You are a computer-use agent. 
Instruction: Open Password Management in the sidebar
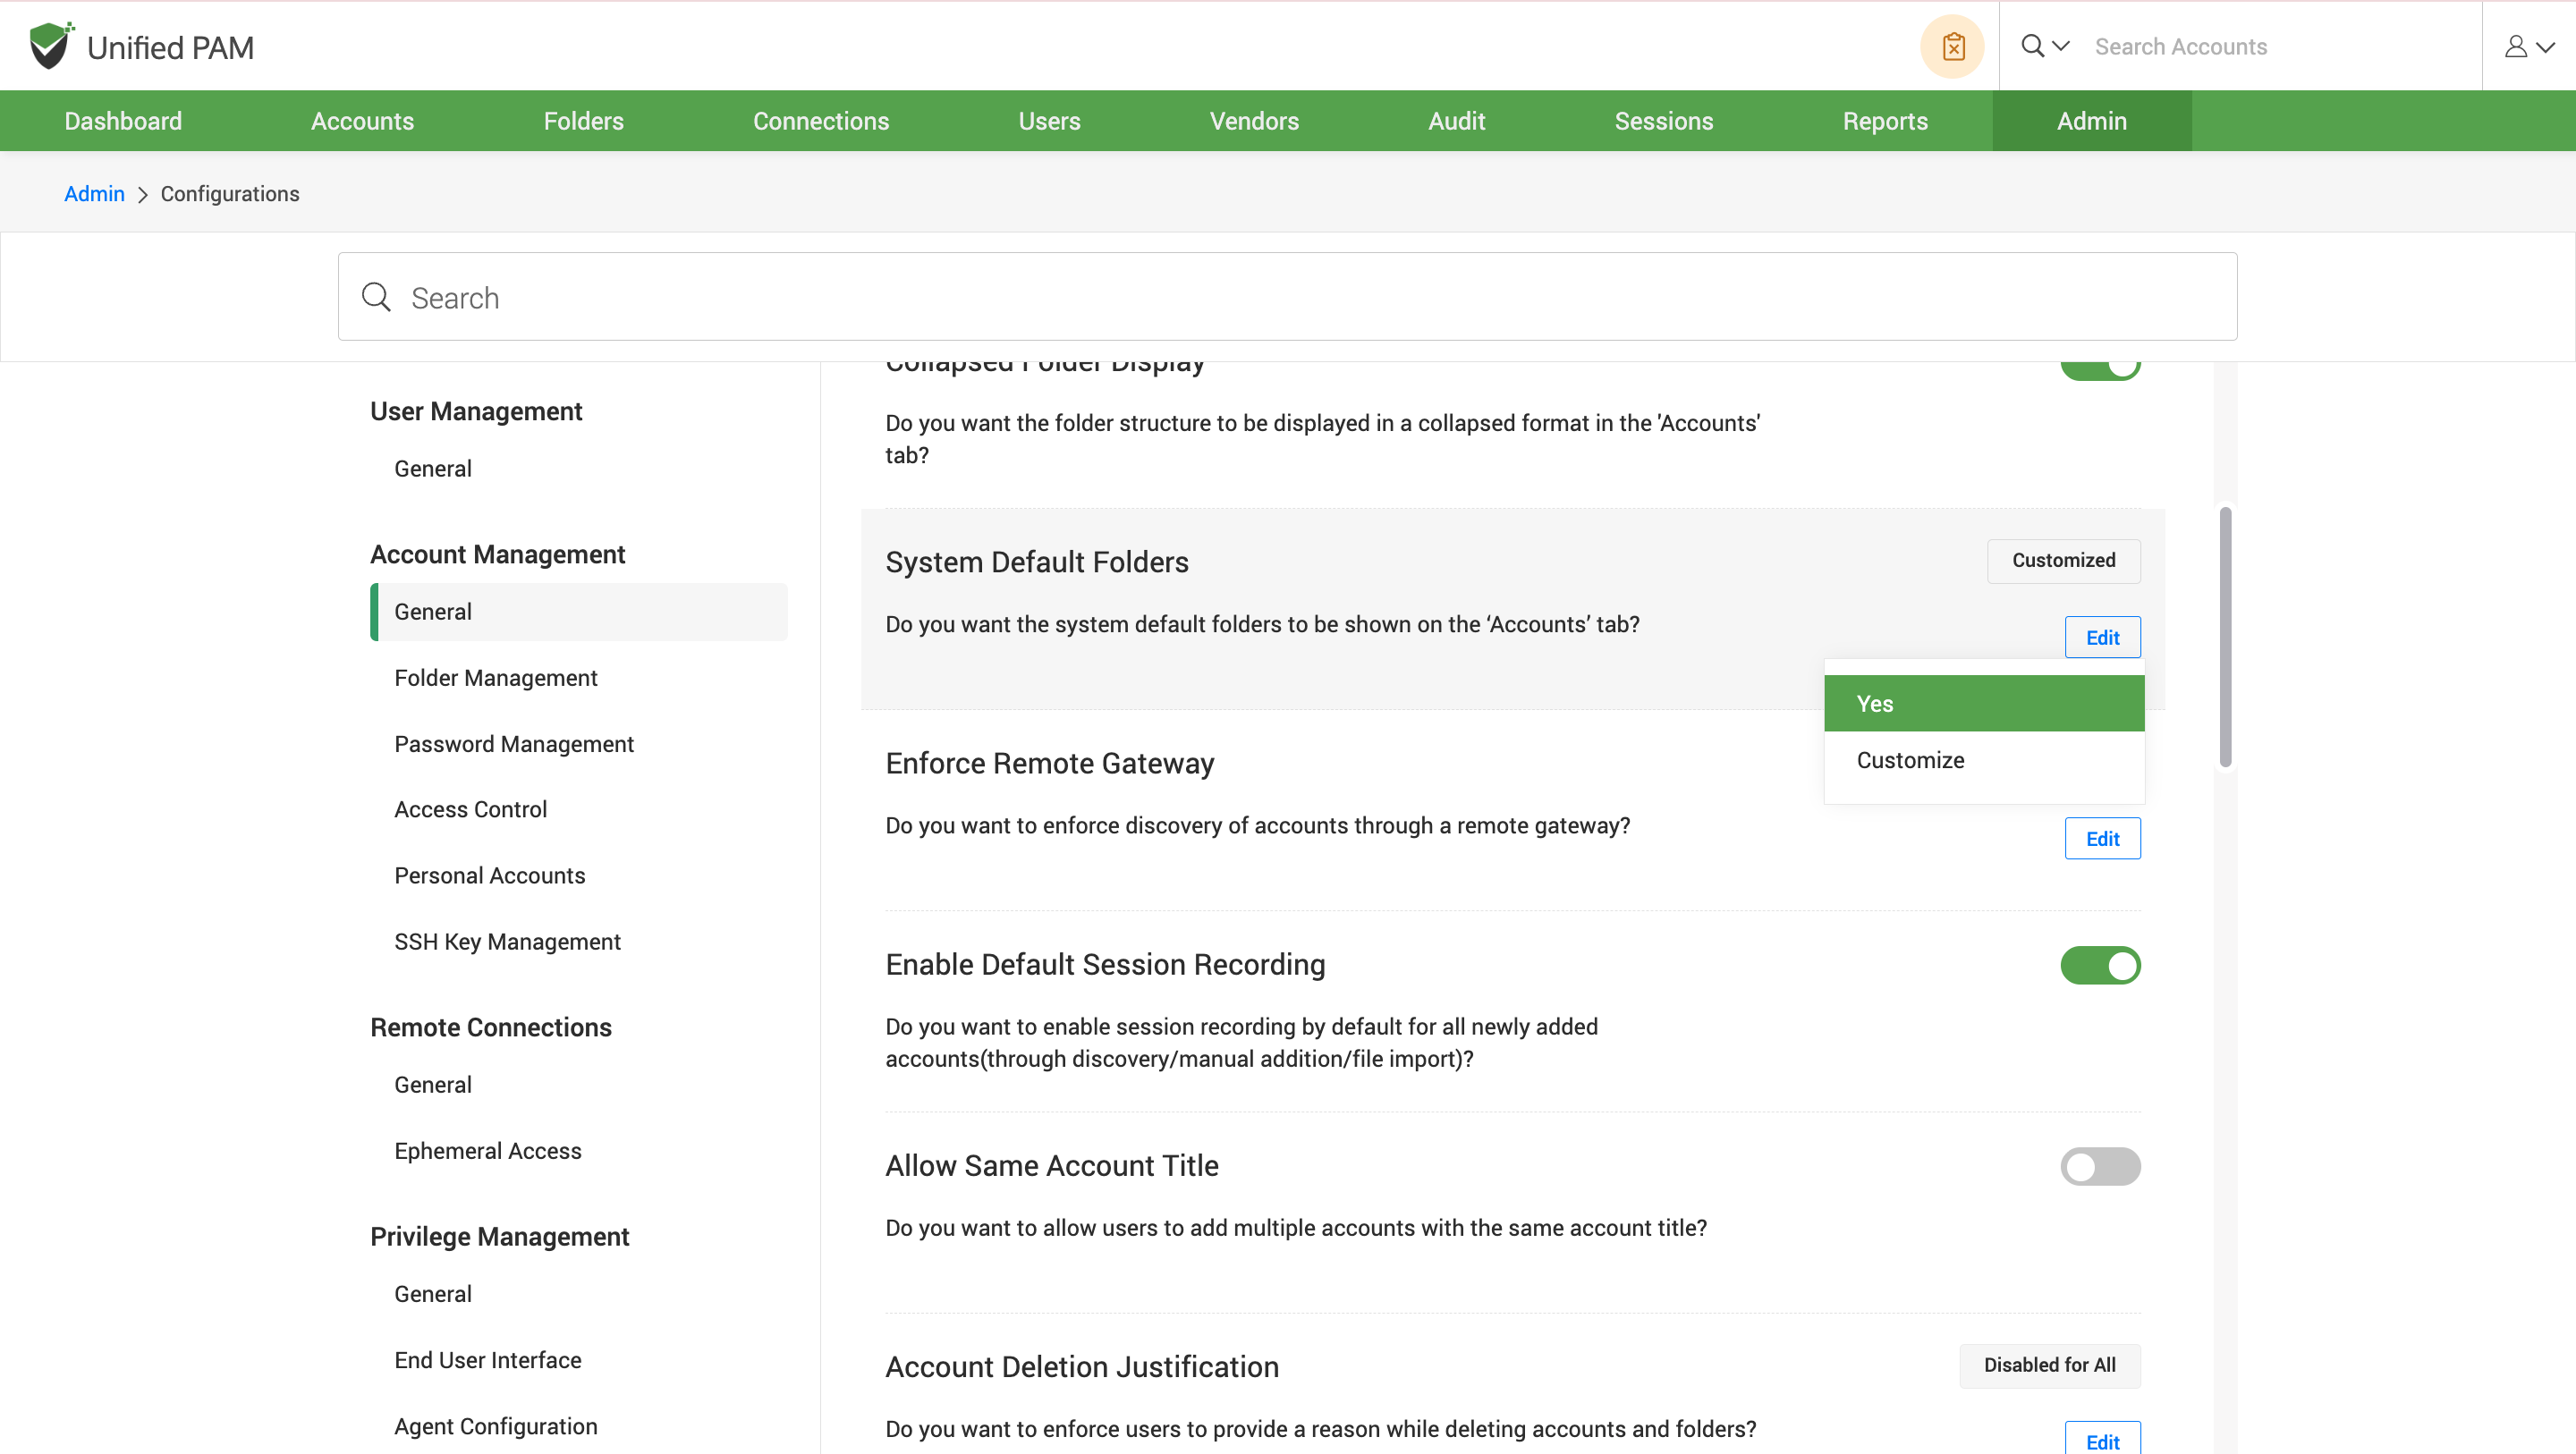[514, 744]
